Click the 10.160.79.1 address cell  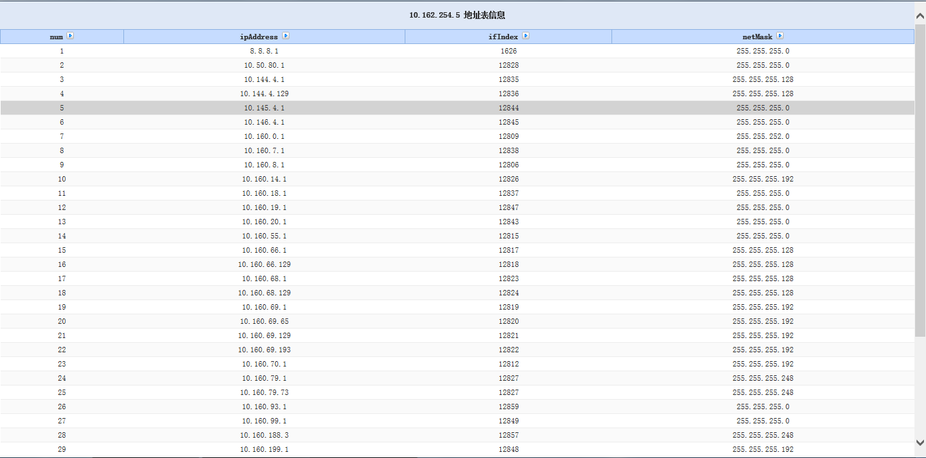[x=264, y=378]
